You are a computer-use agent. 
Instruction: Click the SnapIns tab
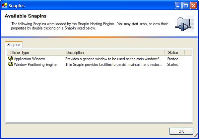tap(14, 45)
